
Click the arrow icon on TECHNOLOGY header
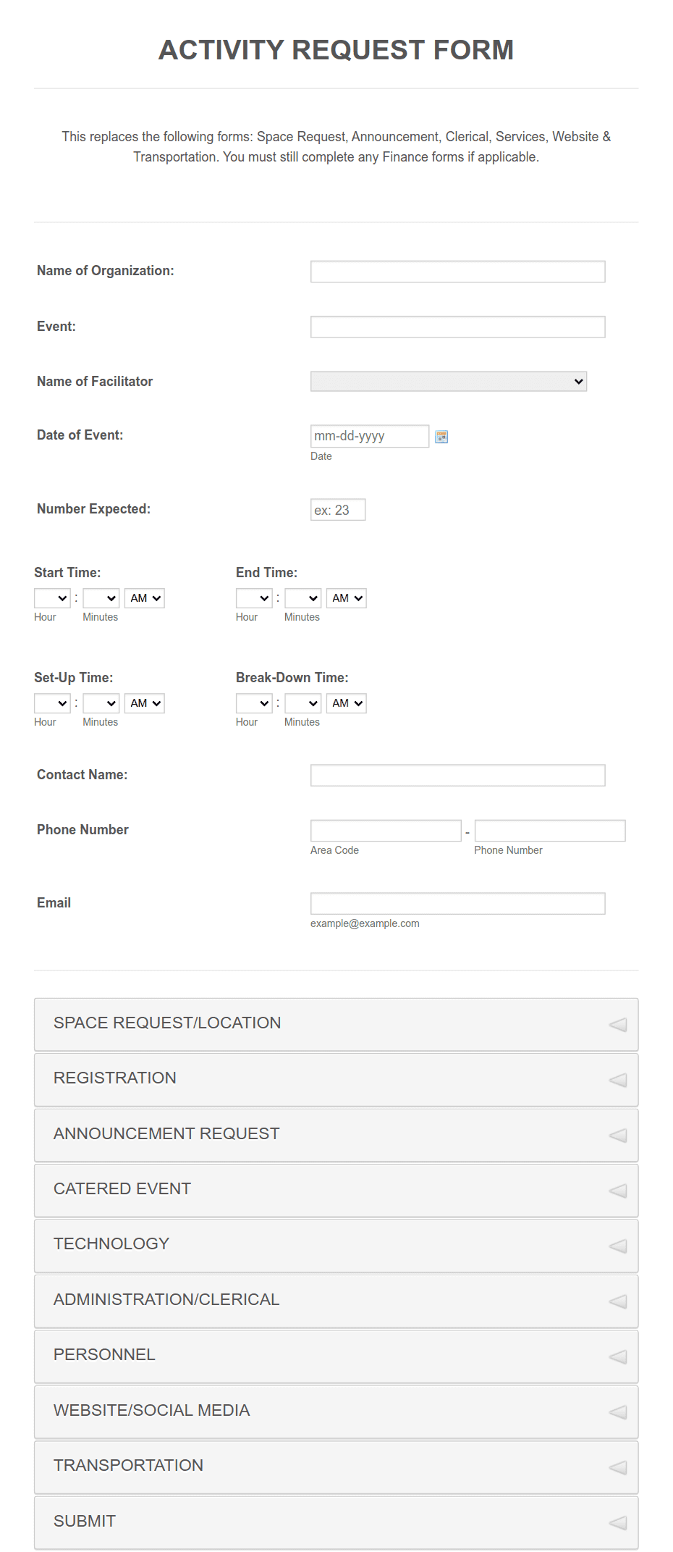click(x=617, y=1246)
